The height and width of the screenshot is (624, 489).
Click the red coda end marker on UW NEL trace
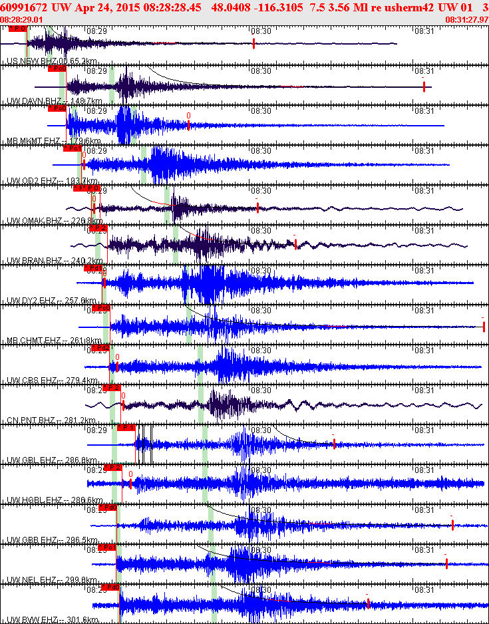coord(446,563)
